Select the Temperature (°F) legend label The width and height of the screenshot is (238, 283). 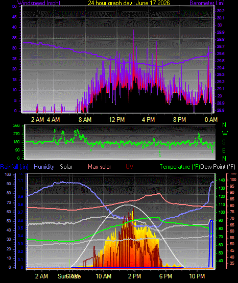[x=180, y=167]
